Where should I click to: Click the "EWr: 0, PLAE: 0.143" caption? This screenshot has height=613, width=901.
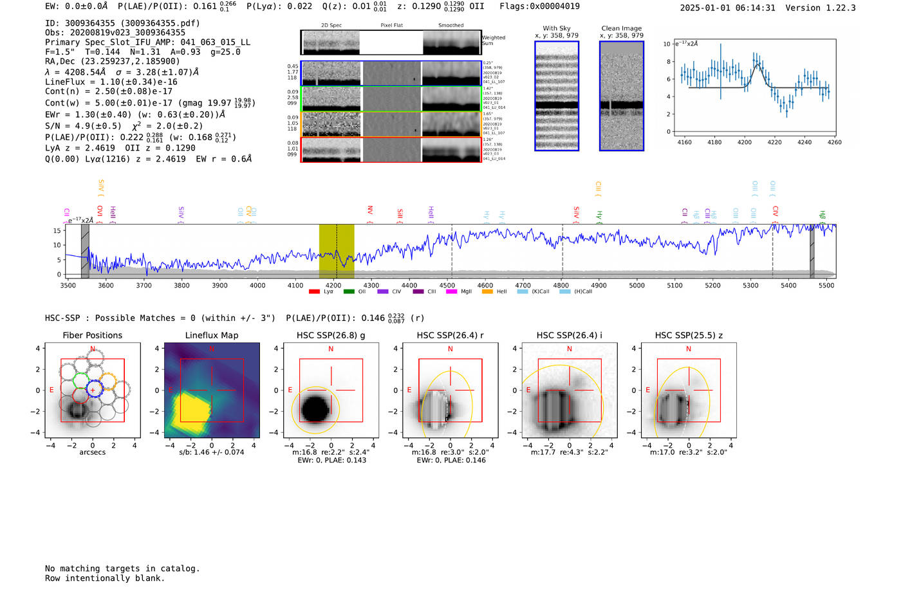331,461
